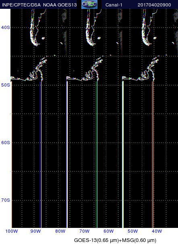Click the 50S latitude label
Screen dimensions: 178x244
6,85
